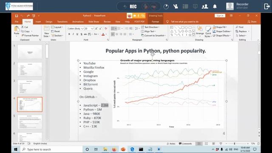The height and width of the screenshot is (153, 272).
Task: Click the Quick Styles button
Action: 208,31
